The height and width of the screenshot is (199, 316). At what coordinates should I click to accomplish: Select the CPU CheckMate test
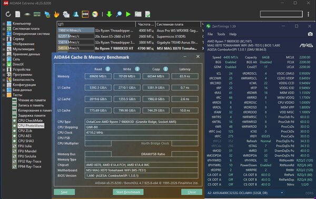pyautogui.click(x=30, y=121)
